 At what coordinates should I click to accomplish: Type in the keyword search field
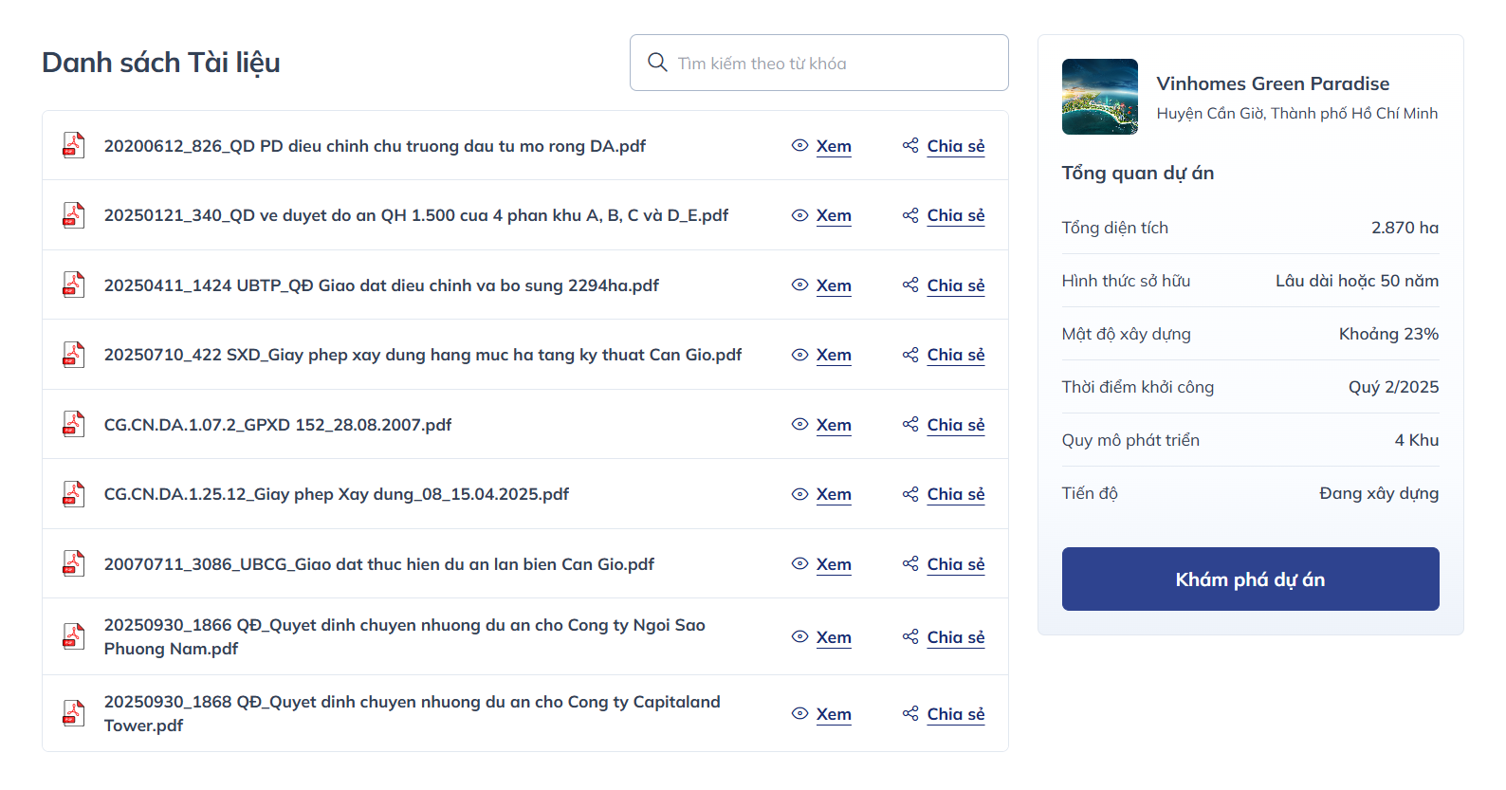(835, 63)
